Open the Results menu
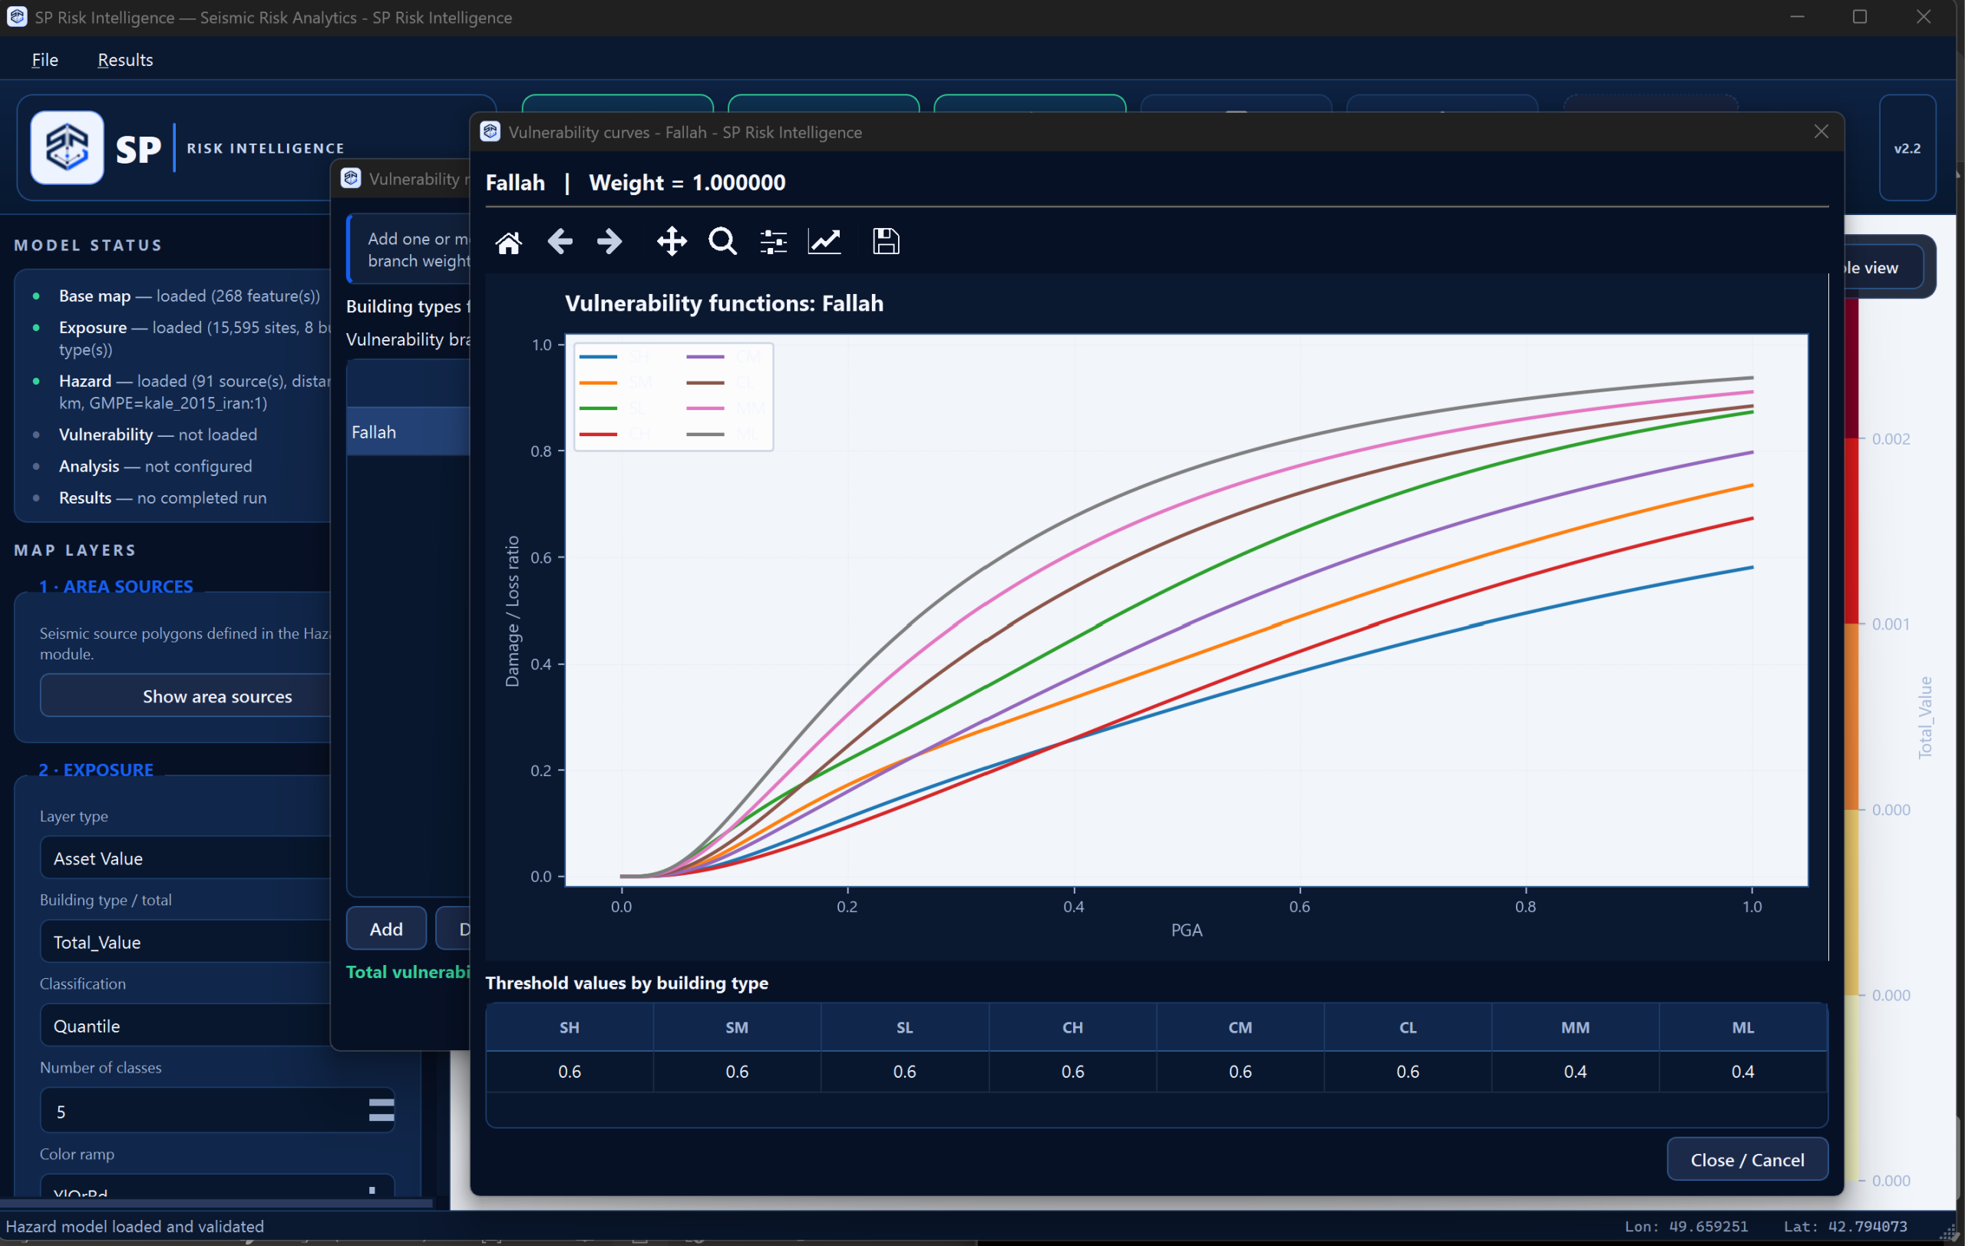Image resolution: width=1965 pixels, height=1246 pixels. point(125,60)
